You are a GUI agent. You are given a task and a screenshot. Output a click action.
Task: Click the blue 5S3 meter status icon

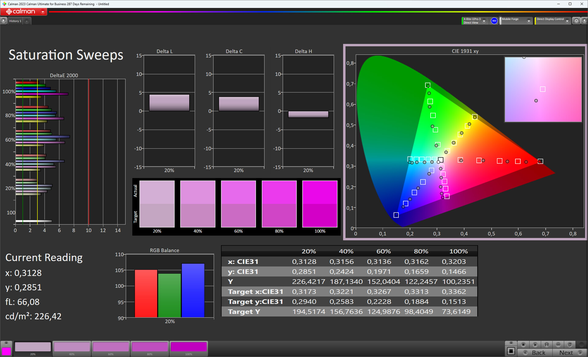tap(494, 21)
